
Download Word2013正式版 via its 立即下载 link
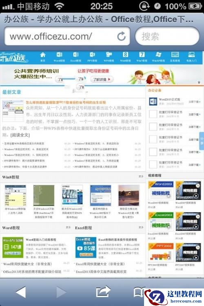(x=195, y=102)
